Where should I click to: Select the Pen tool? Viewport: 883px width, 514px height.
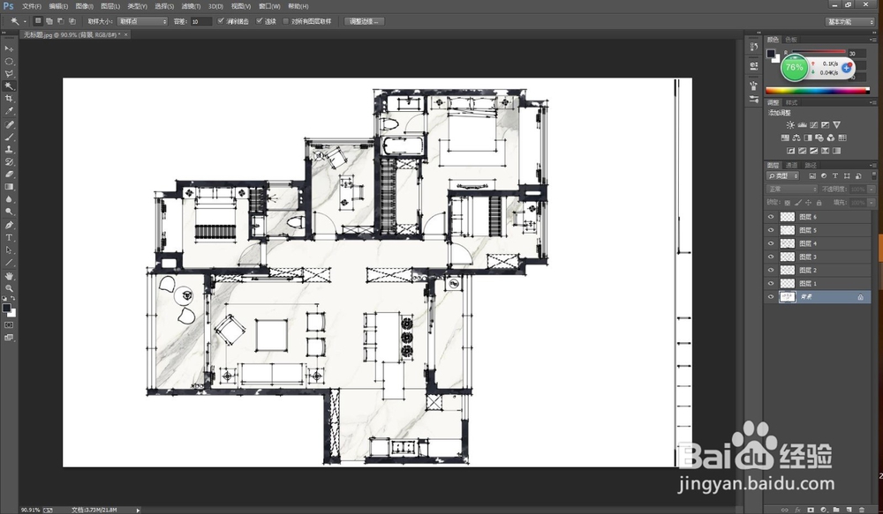coord(9,225)
